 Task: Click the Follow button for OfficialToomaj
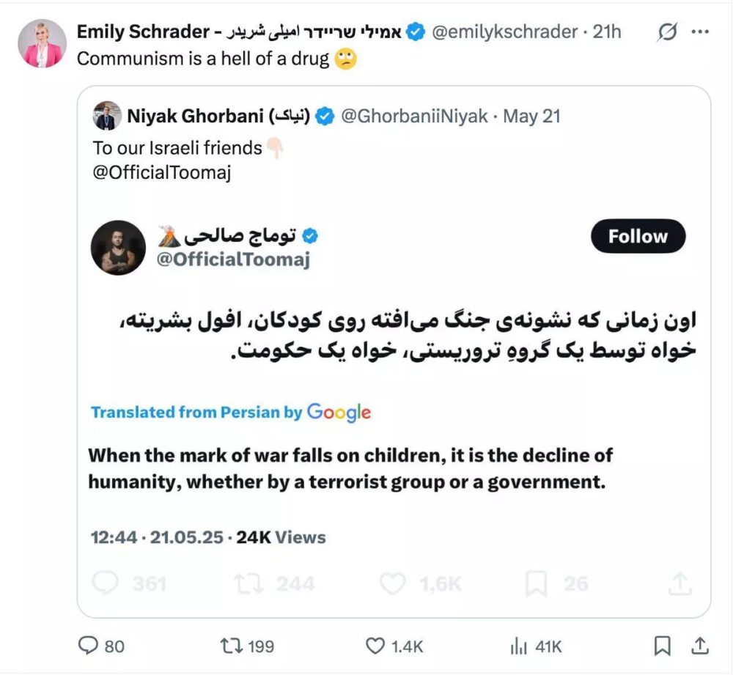638,236
